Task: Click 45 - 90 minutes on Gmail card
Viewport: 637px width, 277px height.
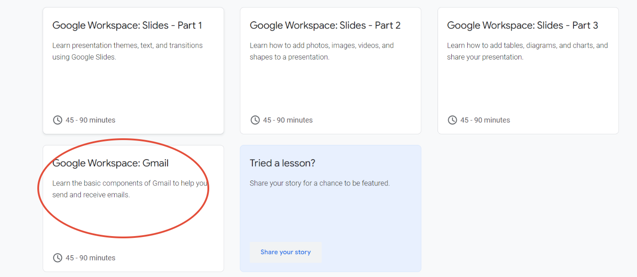Action: [91, 258]
